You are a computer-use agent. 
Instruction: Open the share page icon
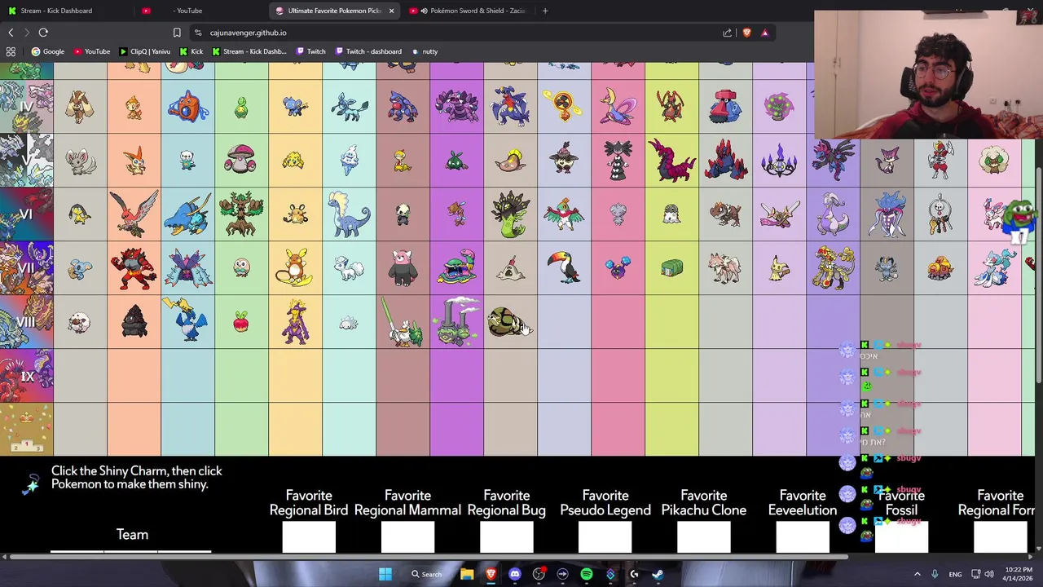point(727,33)
